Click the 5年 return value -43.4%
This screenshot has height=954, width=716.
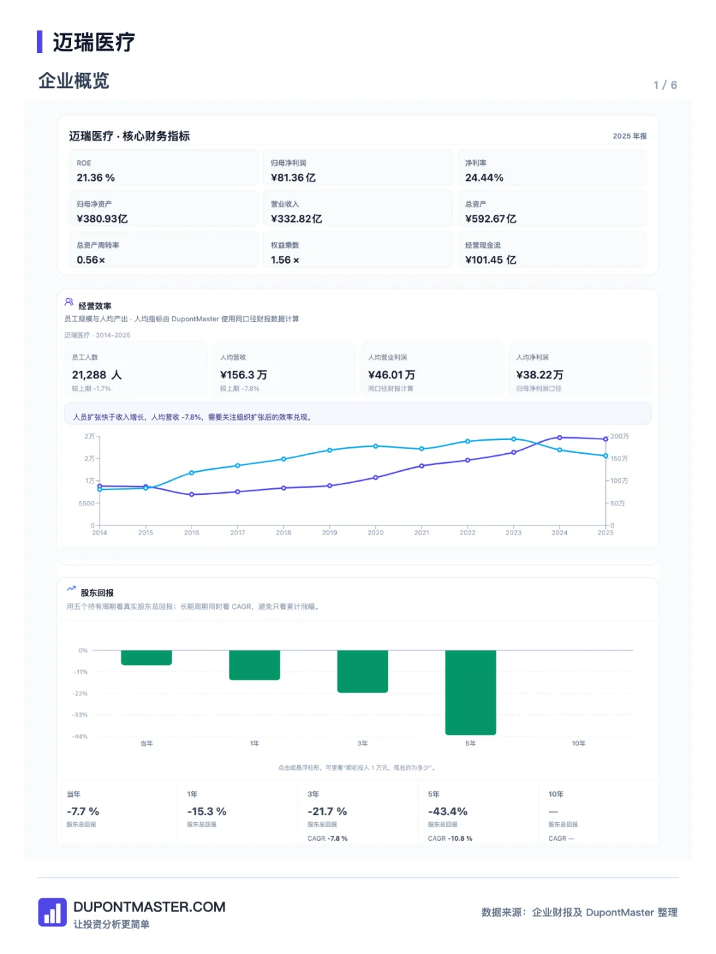447,812
